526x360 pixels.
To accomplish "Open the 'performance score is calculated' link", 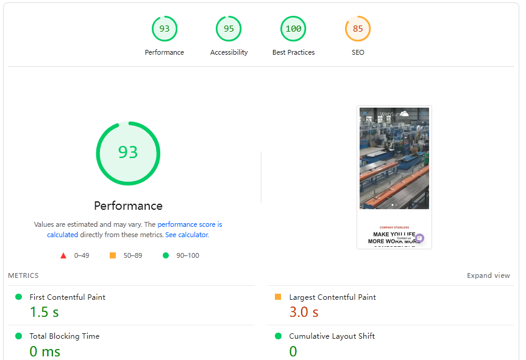I will point(190,224).
